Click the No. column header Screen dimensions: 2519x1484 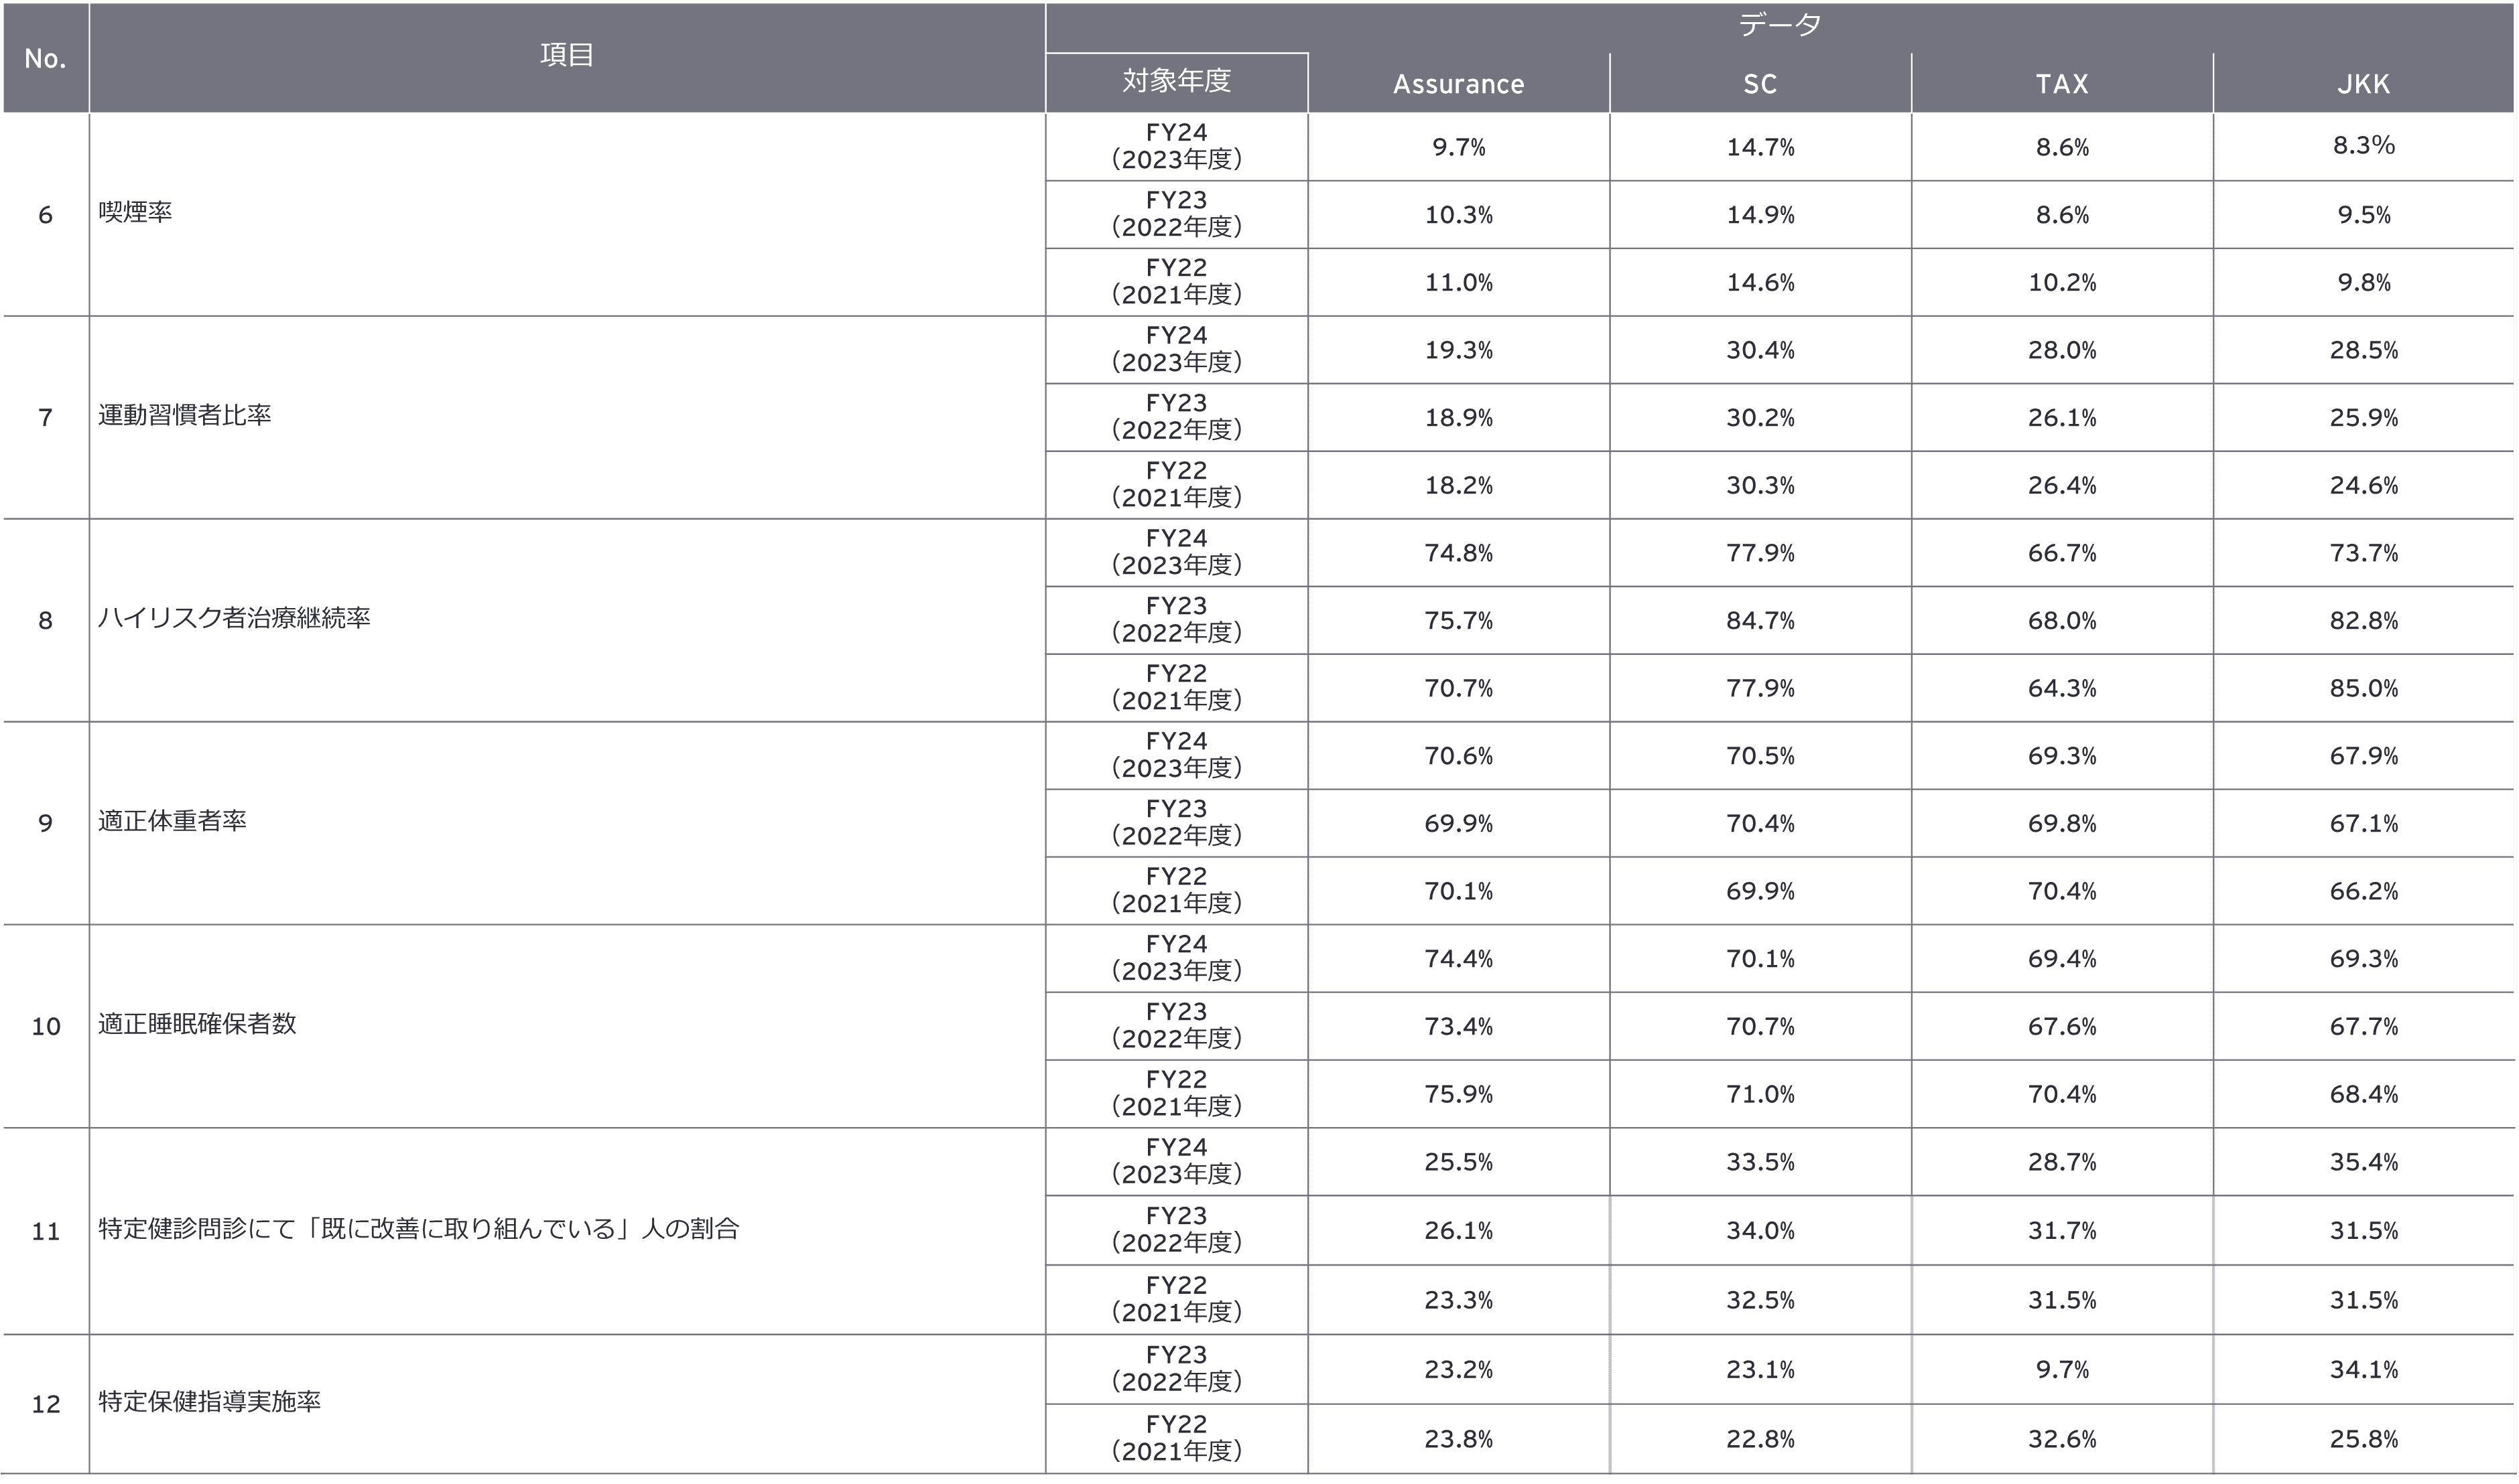(x=45, y=58)
